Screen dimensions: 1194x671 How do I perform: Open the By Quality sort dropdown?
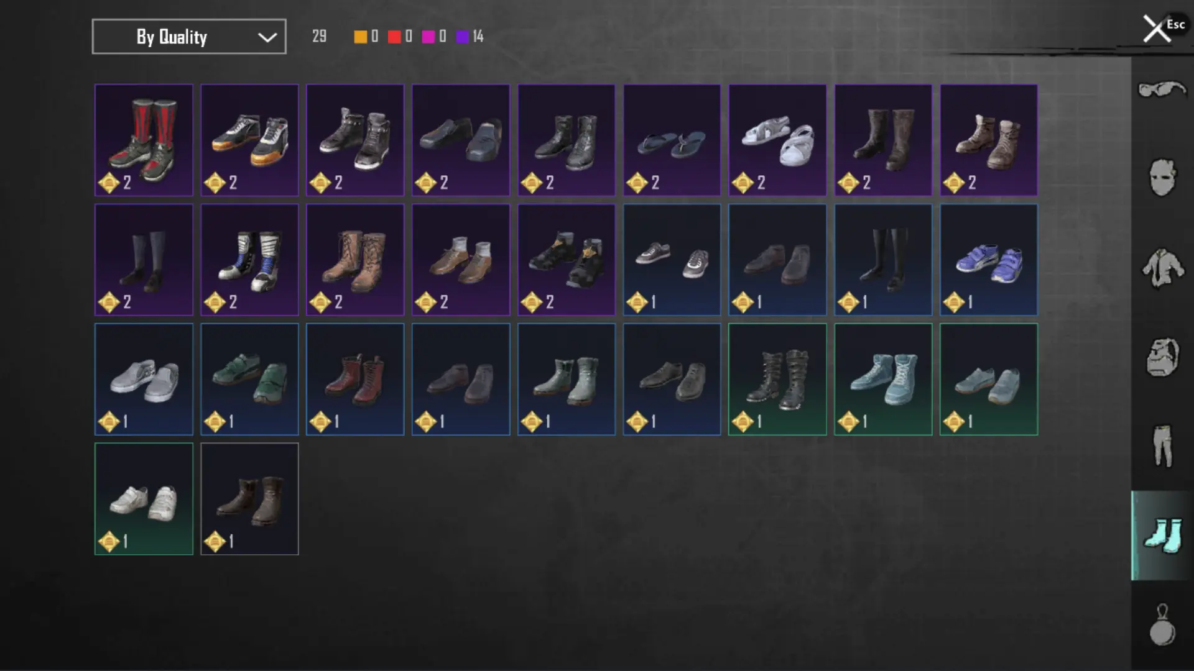point(189,37)
